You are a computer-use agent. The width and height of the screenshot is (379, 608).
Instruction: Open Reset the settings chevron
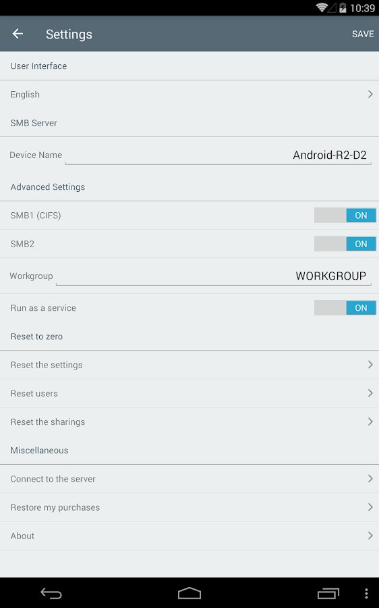point(370,365)
